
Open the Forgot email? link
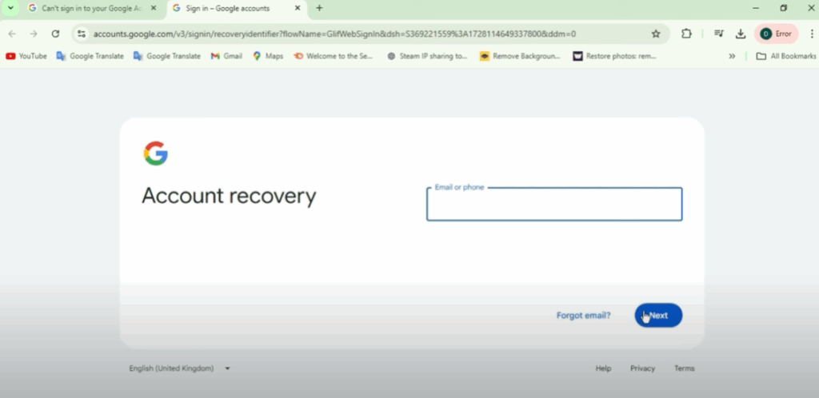tap(583, 315)
